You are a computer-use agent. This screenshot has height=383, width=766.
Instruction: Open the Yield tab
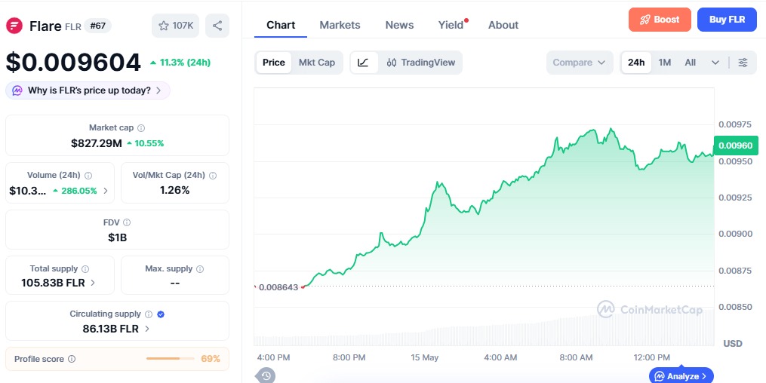(451, 25)
